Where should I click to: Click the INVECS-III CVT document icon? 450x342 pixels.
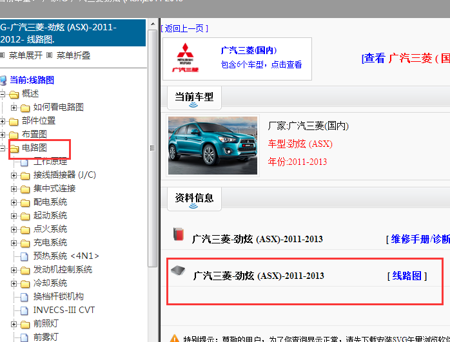pos(24,310)
